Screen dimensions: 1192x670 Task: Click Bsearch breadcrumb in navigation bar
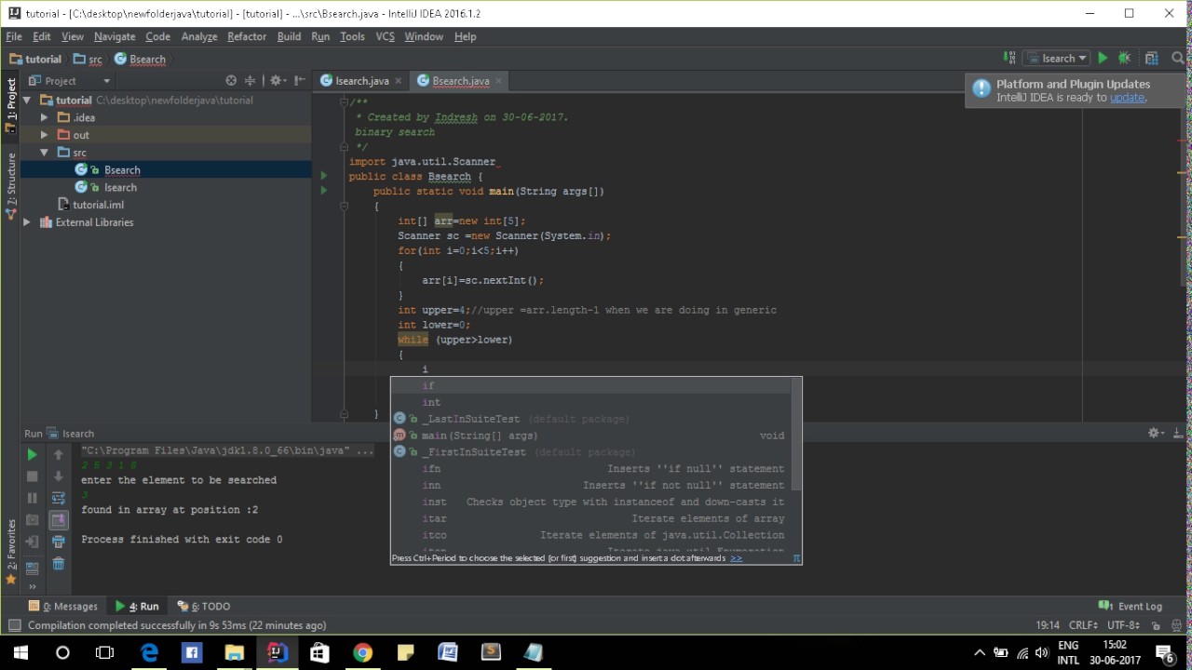point(140,59)
